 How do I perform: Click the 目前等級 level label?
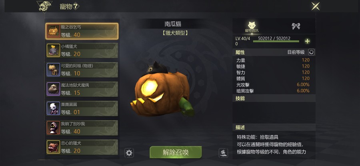pos(296,52)
